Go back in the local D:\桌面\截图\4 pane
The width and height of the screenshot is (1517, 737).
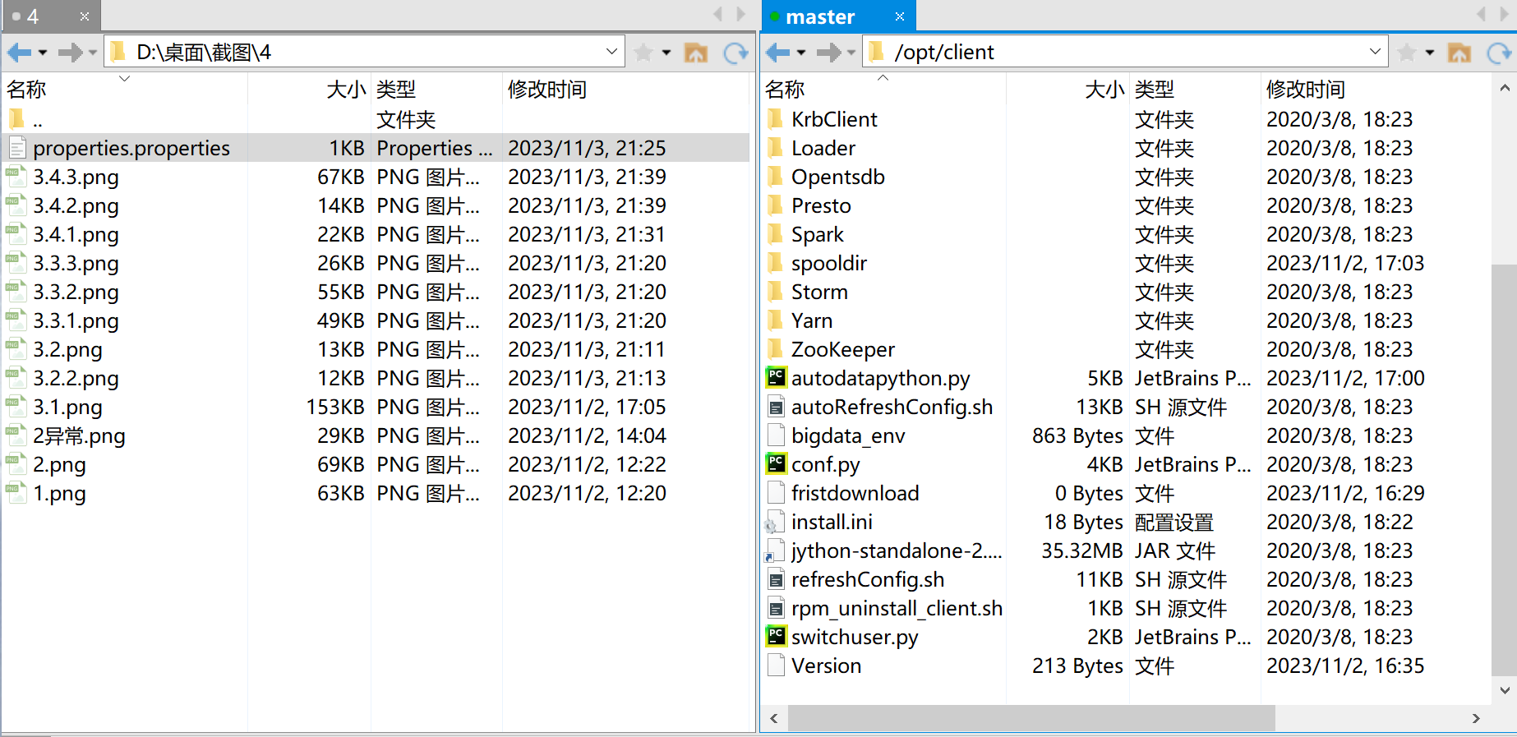19,53
